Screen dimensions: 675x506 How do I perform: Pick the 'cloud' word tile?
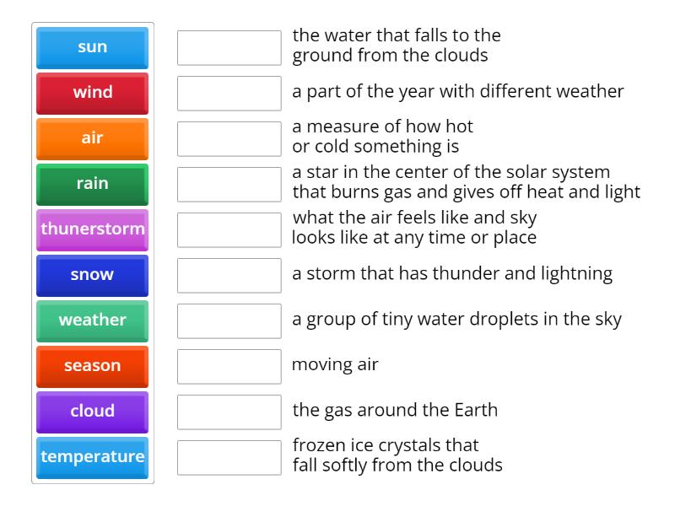click(91, 412)
